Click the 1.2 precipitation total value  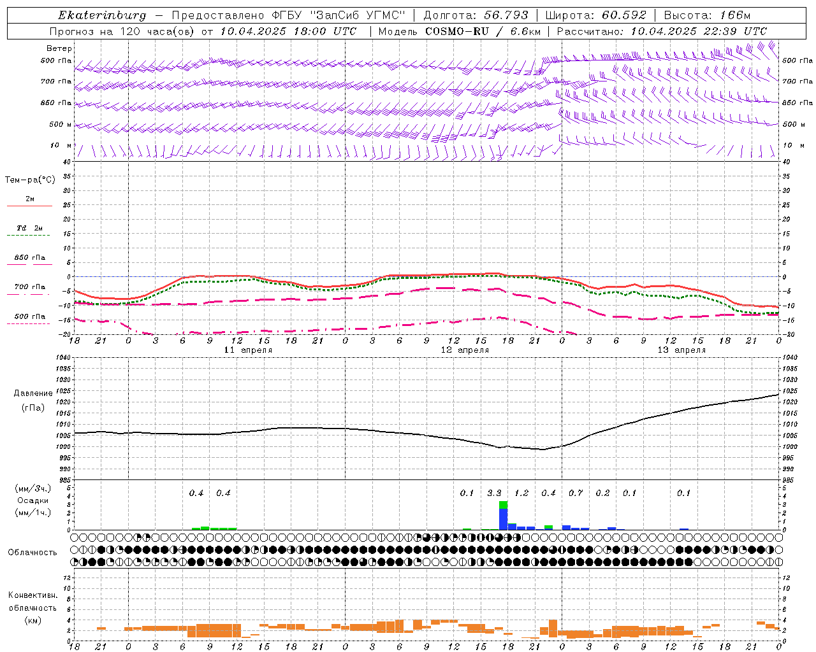pos(521,493)
